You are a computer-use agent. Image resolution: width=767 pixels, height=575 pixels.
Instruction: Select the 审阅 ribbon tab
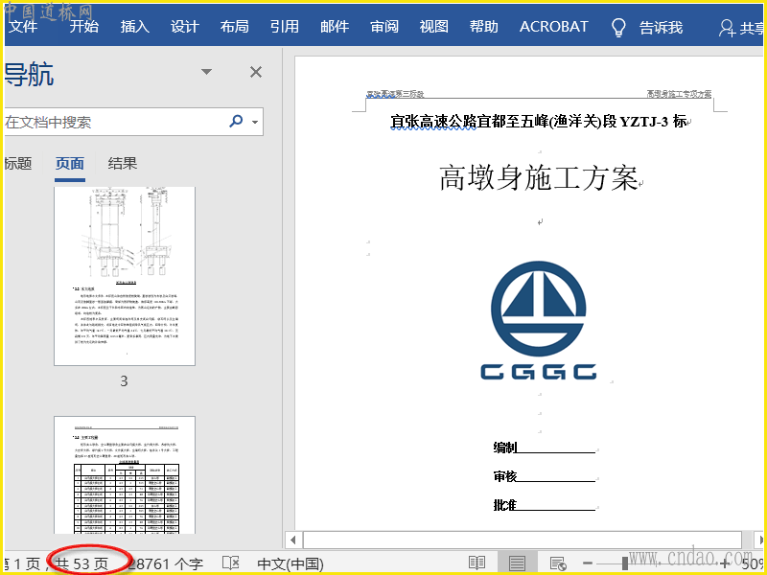pyautogui.click(x=384, y=27)
